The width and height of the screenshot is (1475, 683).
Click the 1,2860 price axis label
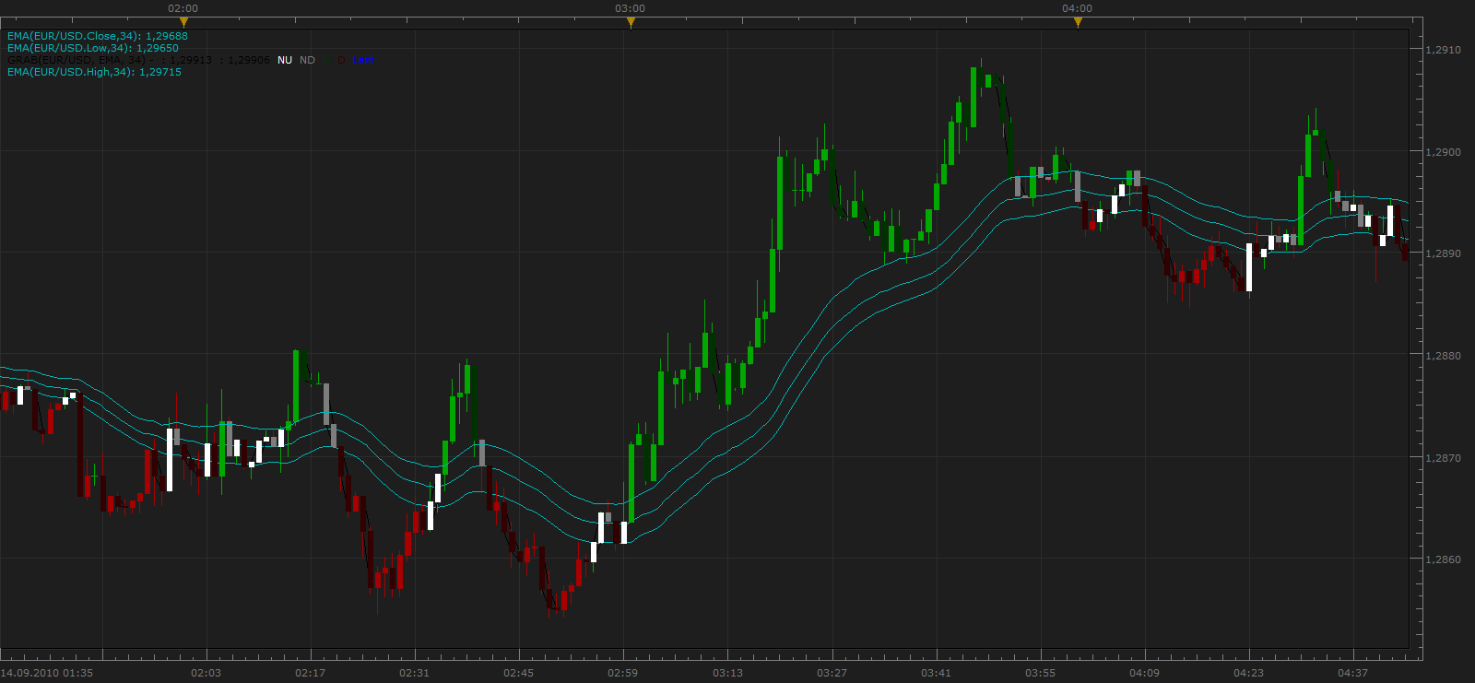tap(1444, 559)
